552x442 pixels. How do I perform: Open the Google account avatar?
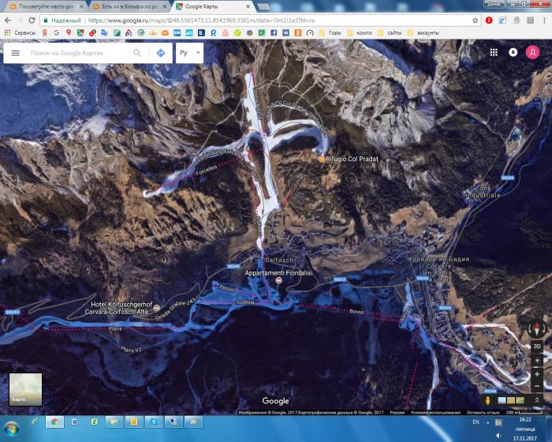coord(532,53)
